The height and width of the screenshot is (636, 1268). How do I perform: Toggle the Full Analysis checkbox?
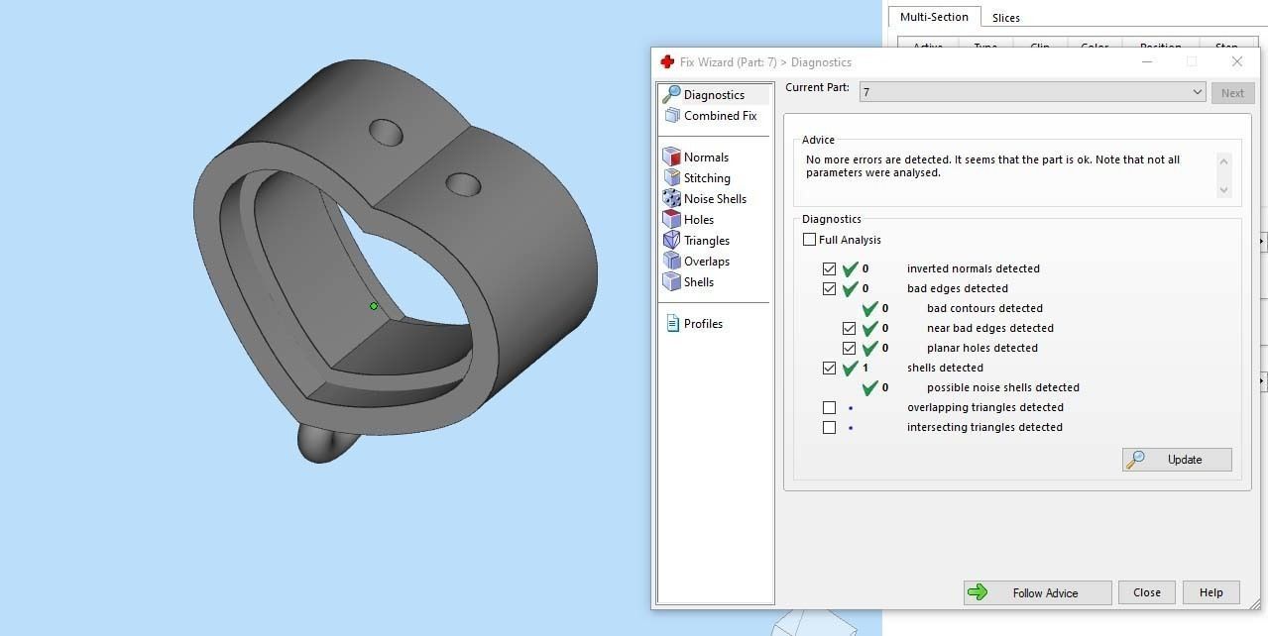[810, 240]
